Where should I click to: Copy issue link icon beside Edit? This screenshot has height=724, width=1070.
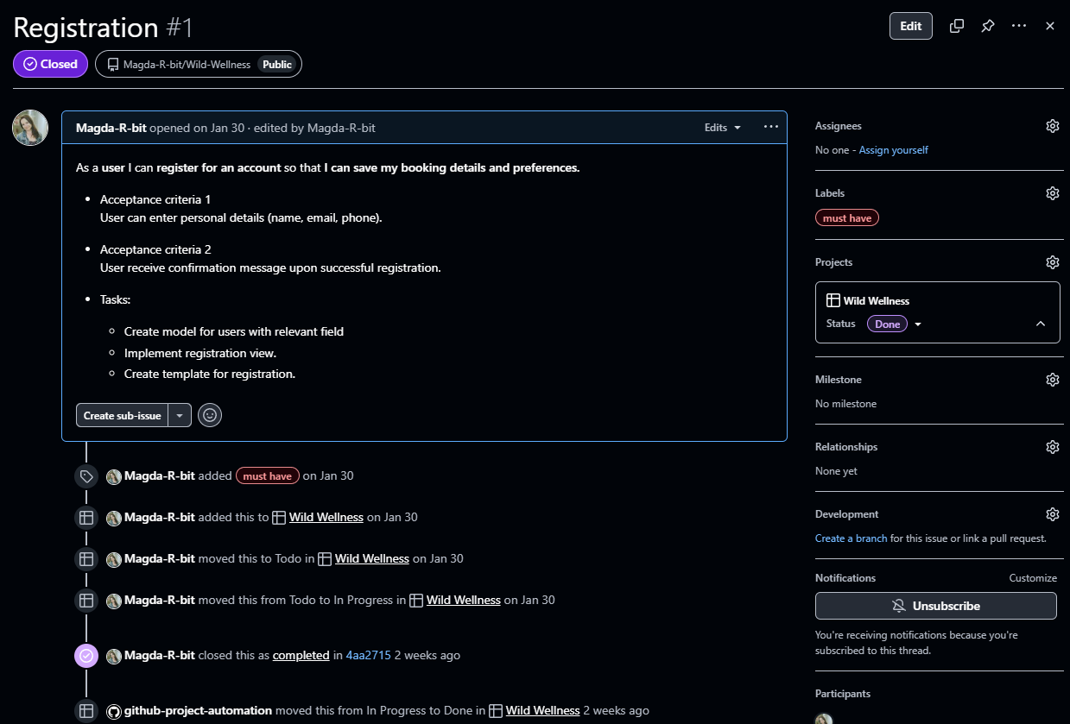click(956, 26)
